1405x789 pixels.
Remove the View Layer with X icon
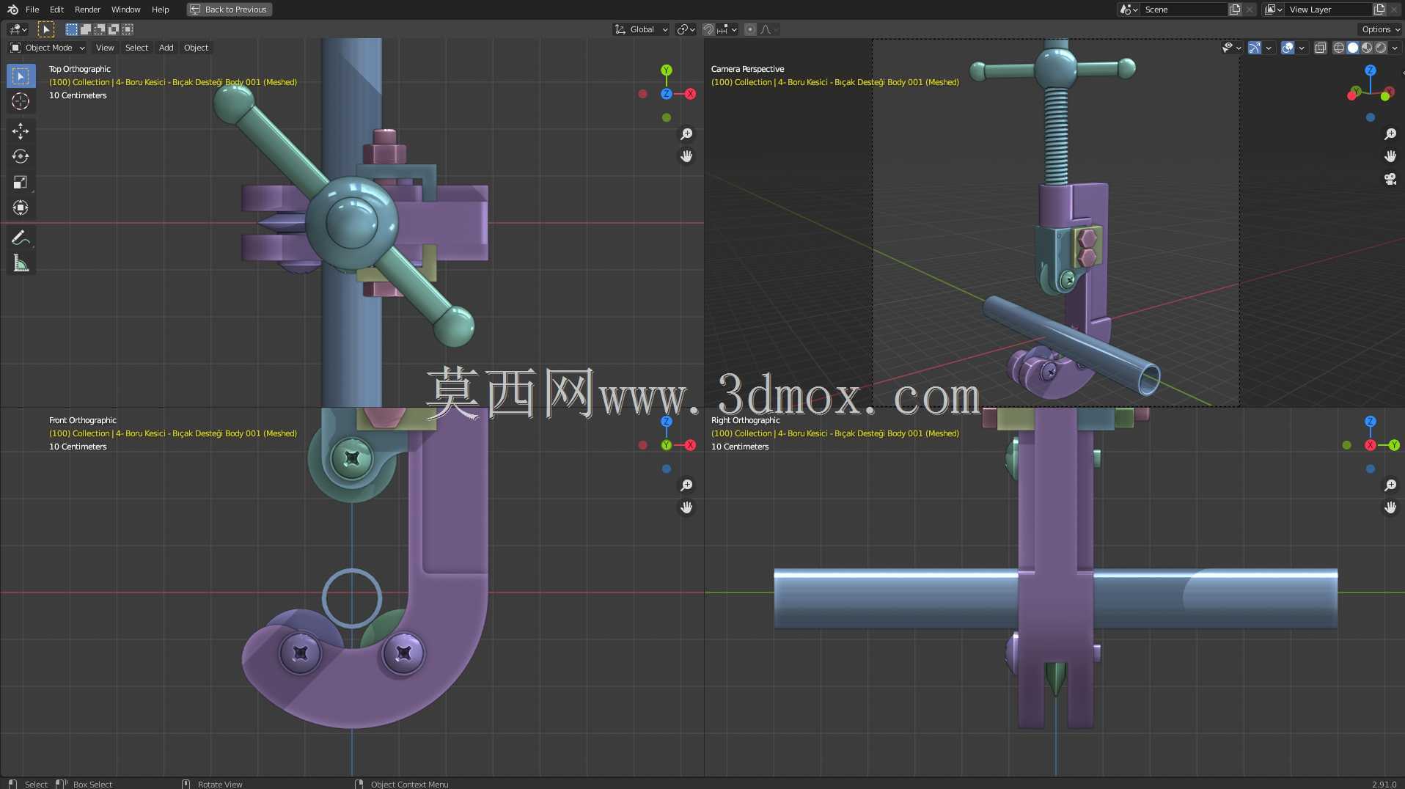pos(1394,10)
